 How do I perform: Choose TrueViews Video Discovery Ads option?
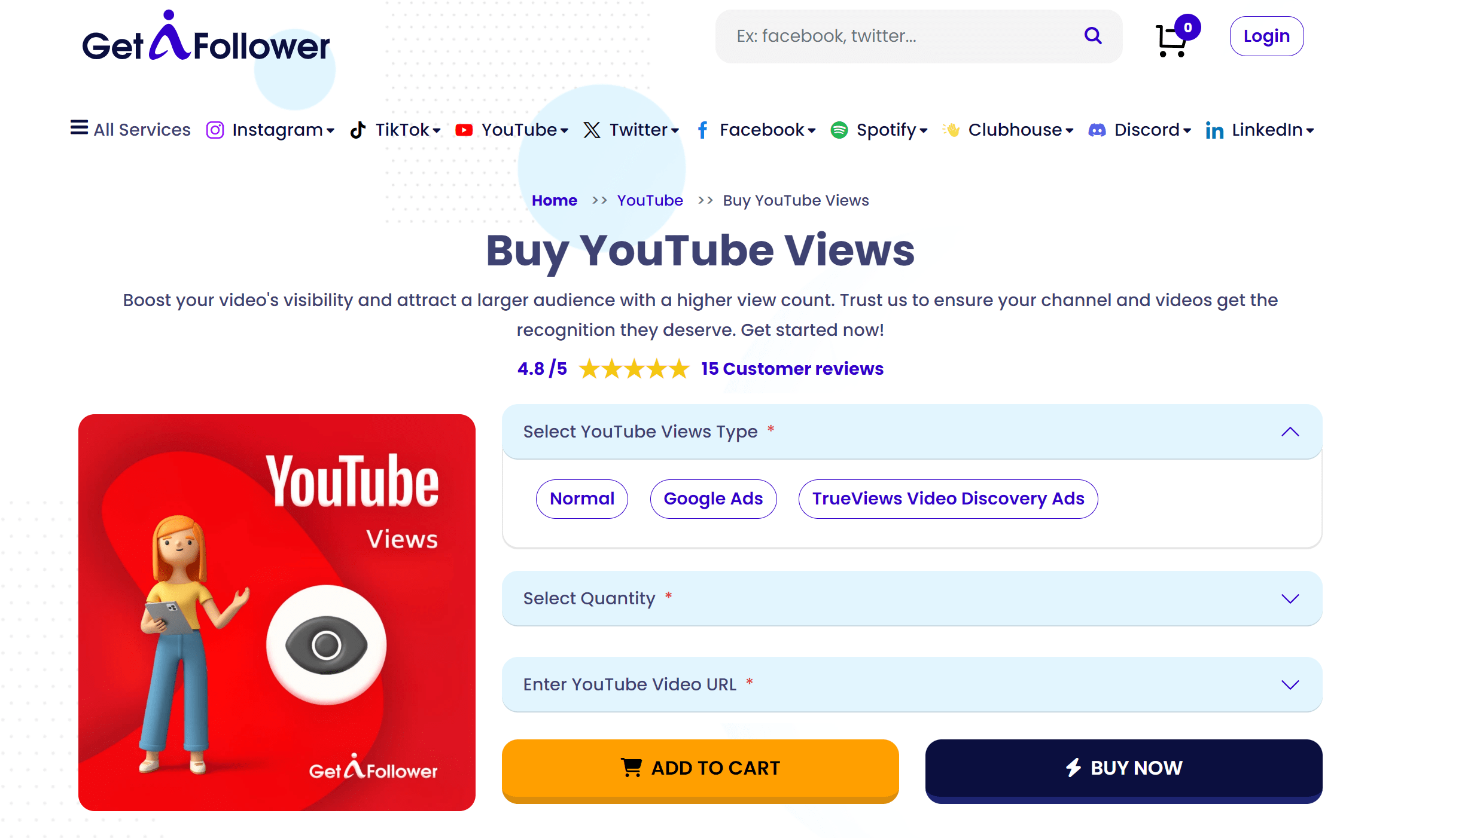pos(948,498)
